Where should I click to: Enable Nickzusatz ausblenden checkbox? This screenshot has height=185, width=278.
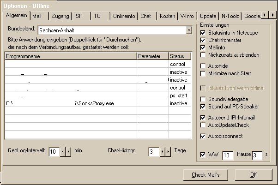pyautogui.click(x=203, y=55)
